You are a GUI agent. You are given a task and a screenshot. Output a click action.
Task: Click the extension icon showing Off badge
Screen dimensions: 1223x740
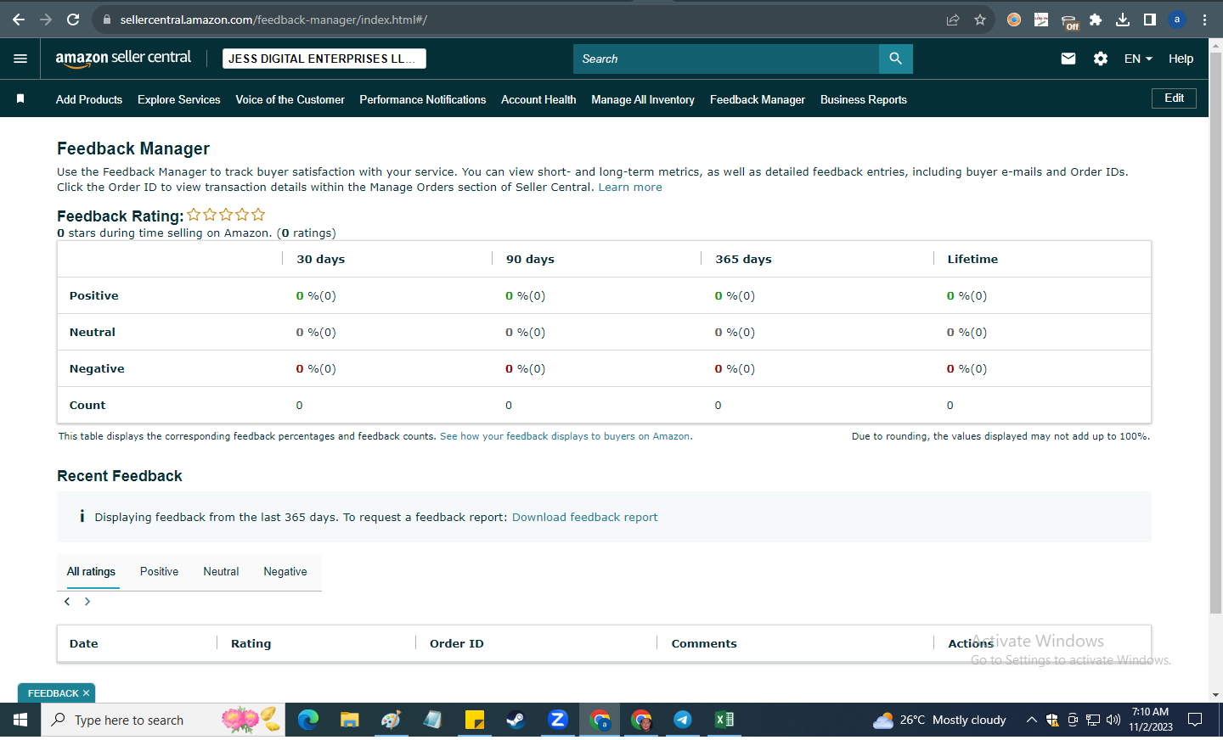point(1069,21)
